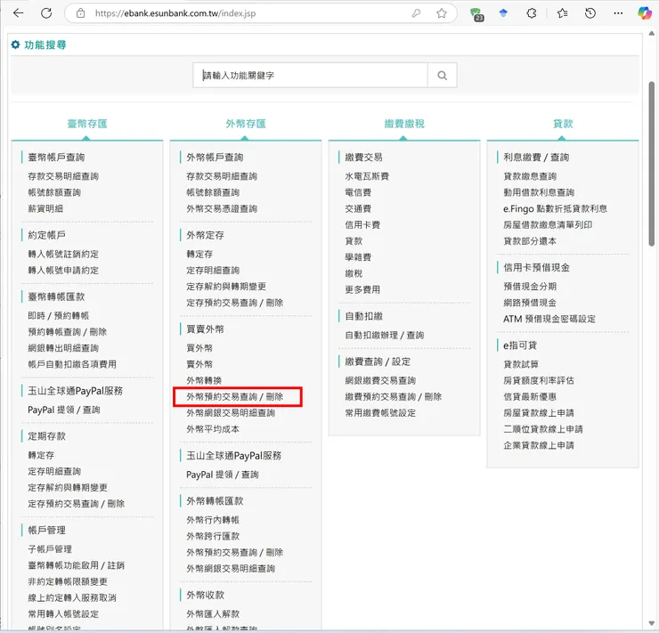Click the search magnifier button

pyautogui.click(x=442, y=75)
